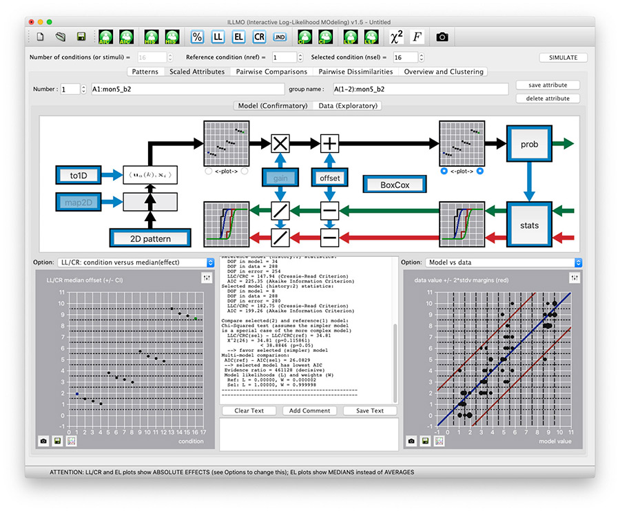620x511 pixels.
Task: Click the new document icon in toolbar
Action: (40, 36)
